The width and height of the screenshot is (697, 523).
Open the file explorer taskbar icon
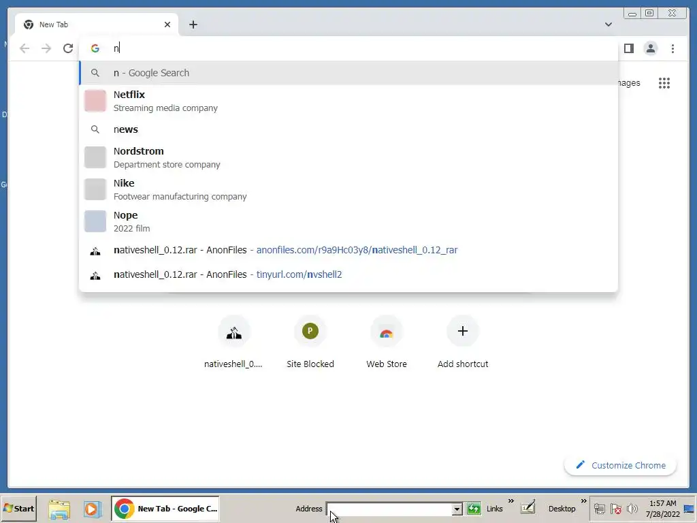coord(59,509)
